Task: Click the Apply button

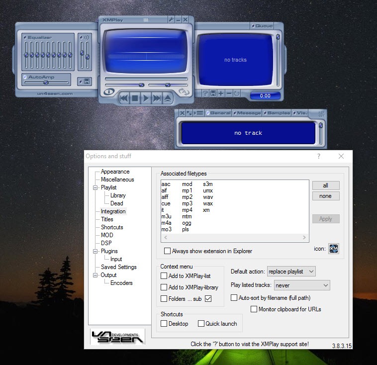Action: coord(326,219)
